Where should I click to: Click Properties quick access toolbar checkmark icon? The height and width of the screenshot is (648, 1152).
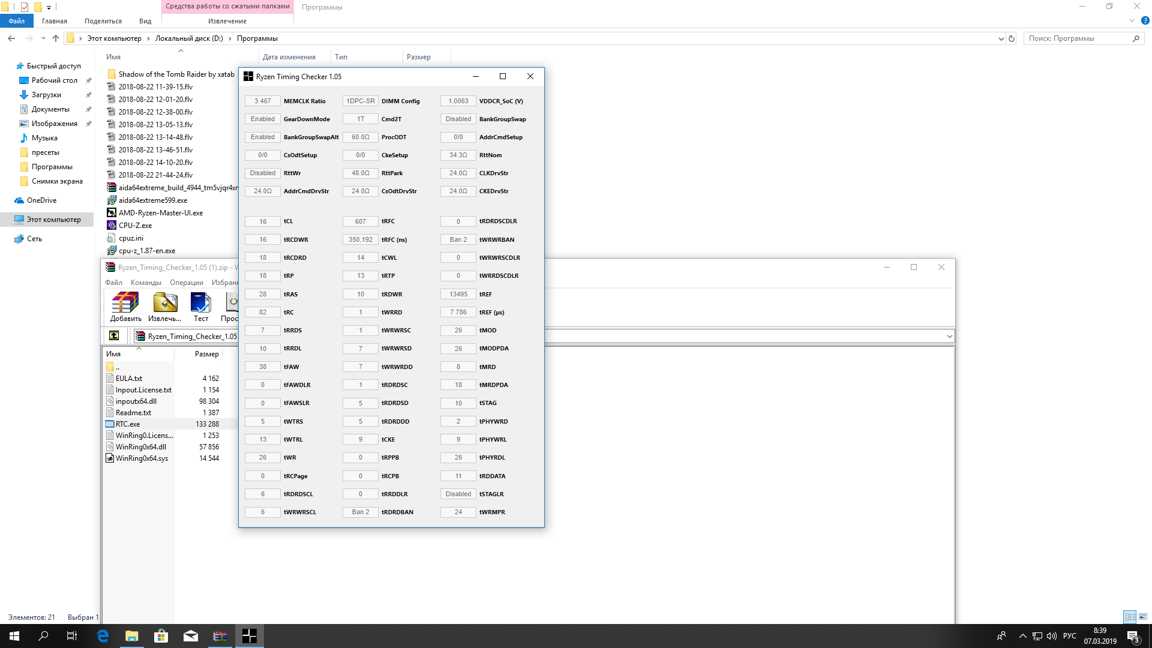[x=24, y=7]
